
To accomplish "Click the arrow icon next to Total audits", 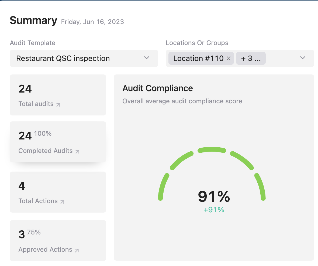I will coord(58,105).
